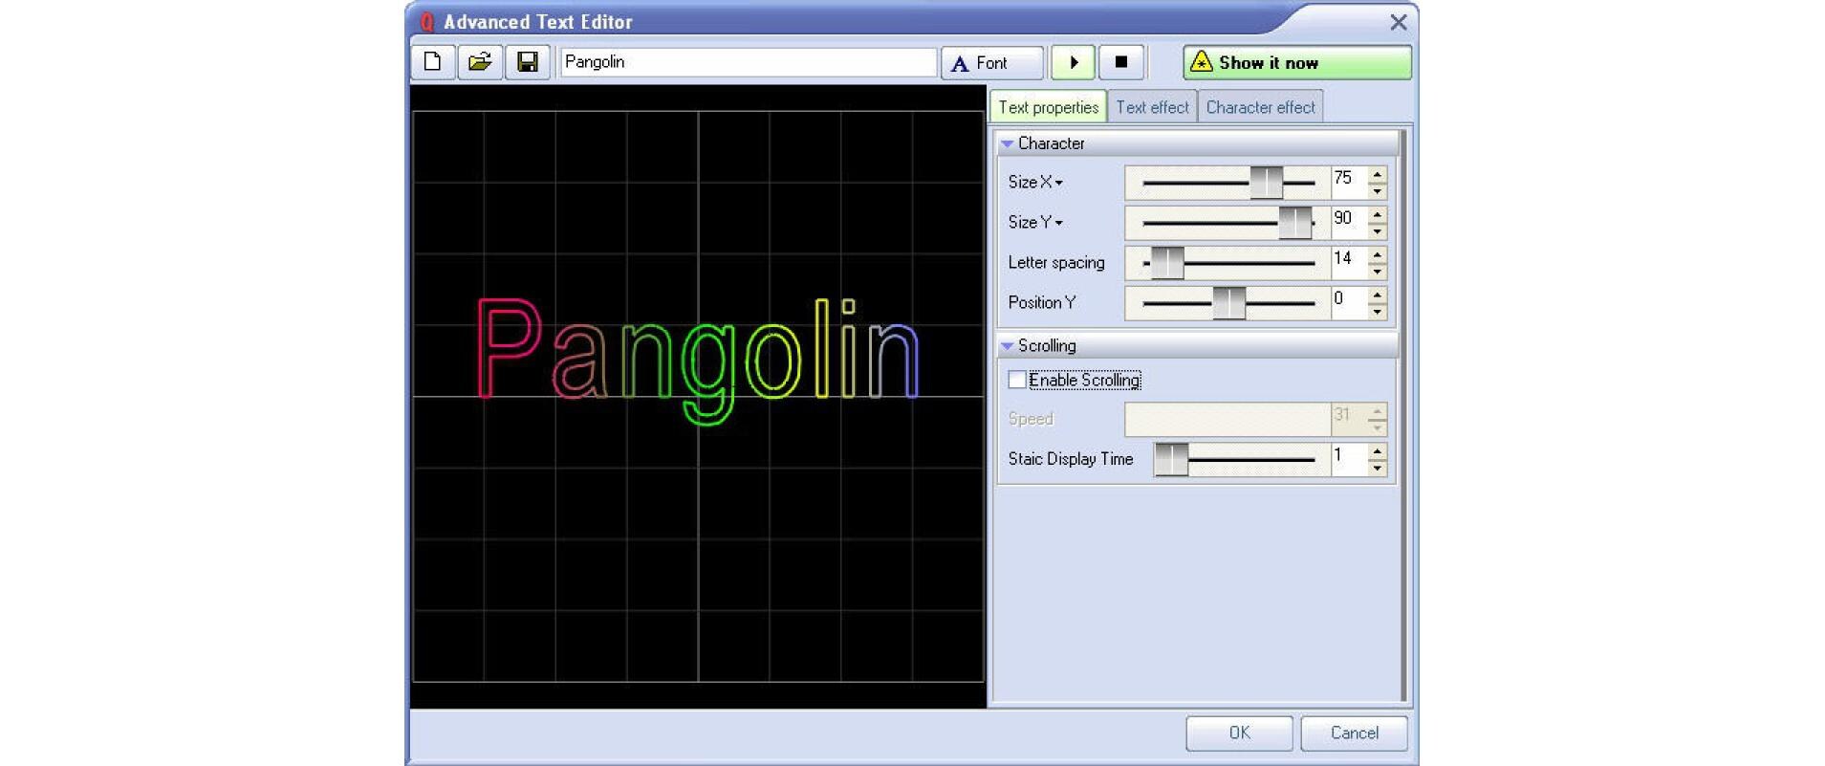The image size is (1825, 766).
Task: Click the Position Y slider handle
Action: click(x=1229, y=302)
